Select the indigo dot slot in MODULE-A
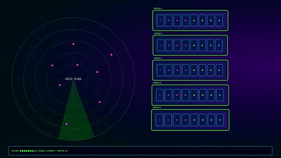This screenshot has height=158, width=281. tap(160, 21)
